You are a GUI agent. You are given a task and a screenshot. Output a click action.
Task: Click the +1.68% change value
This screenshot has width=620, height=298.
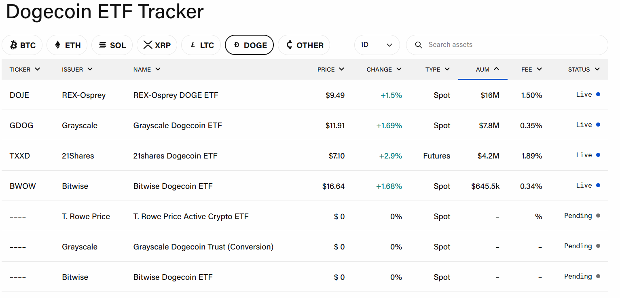[389, 186]
